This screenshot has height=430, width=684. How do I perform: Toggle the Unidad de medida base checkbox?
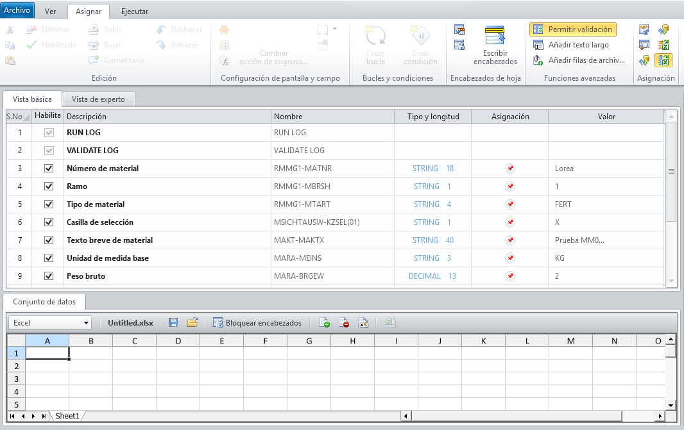[49, 258]
